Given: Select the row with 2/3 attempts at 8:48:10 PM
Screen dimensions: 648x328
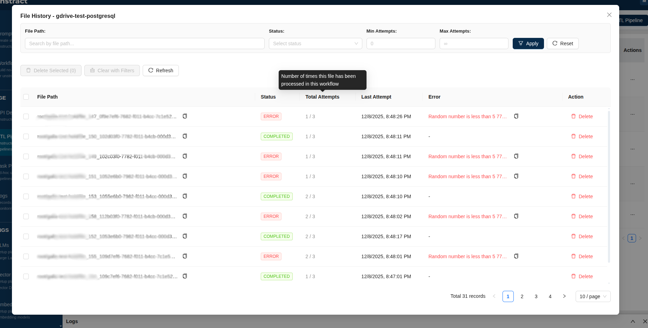Looking at the screenshot, I should (x=26, y=196).
